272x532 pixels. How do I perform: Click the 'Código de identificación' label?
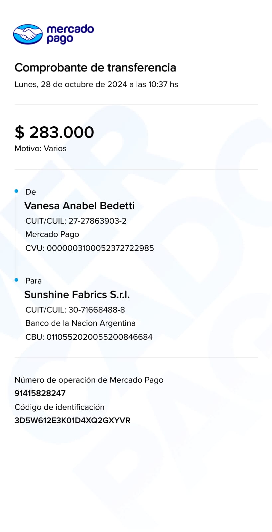(60, 407)
